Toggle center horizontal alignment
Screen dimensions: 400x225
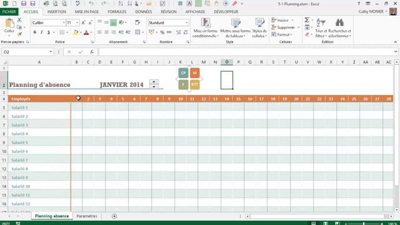tap(106, 32)
